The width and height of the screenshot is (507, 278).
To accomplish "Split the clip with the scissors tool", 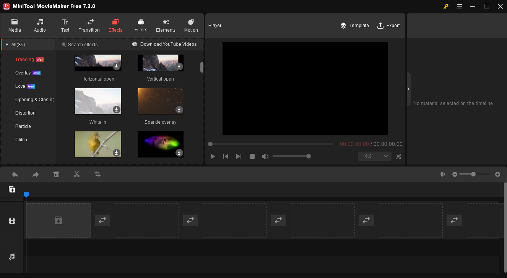I will click(77, 174).
